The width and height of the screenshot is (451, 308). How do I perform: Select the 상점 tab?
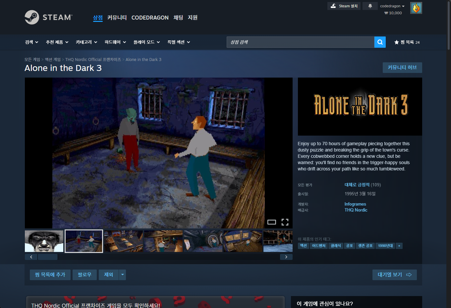coord(98,18)
